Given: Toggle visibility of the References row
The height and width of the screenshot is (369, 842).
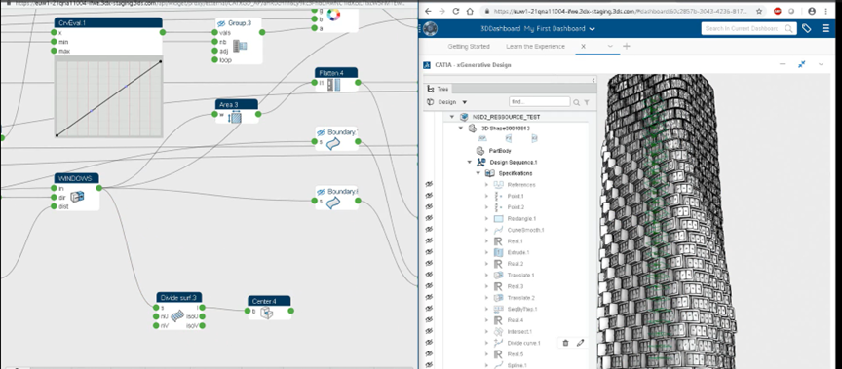Looking at the screenshot, I should [x=429, y=185].
